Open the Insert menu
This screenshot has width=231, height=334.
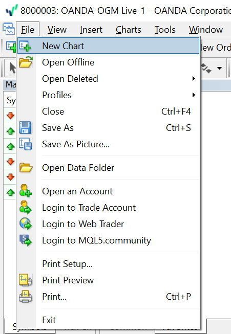tap(91, 29)
